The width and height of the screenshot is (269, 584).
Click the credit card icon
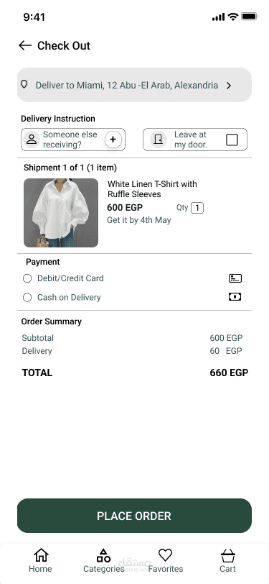[x=235, y=278]
